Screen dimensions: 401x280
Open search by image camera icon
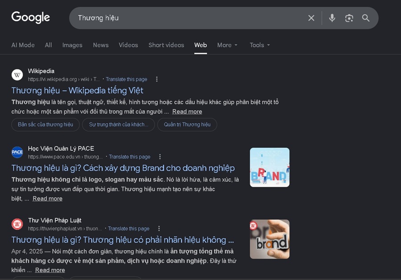[349, 18]
